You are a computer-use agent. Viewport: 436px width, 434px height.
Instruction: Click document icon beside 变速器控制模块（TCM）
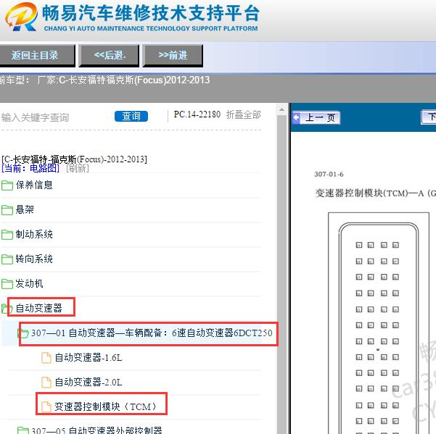[x=46, y=406]
